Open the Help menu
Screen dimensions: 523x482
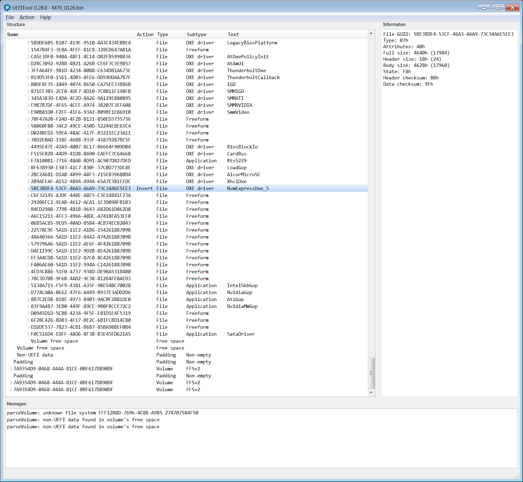tap(45, 17)
